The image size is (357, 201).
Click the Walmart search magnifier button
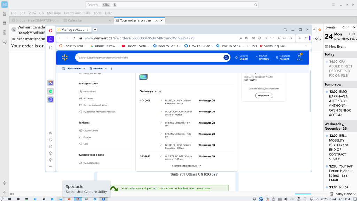coord(226,58)
